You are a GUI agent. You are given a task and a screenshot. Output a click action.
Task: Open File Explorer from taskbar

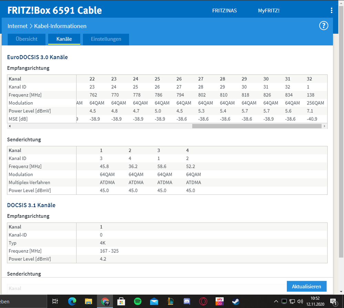click(88, 301)
